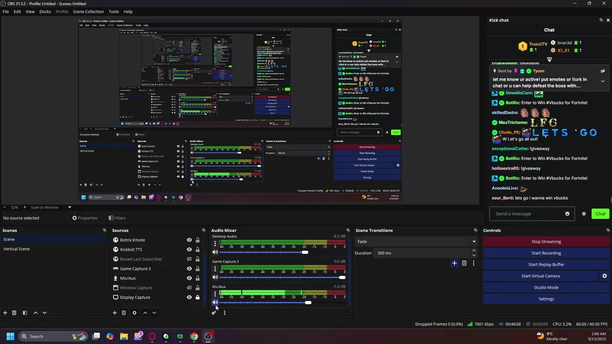612x344 pixels.
Task: Increase transition duration with up arrow
Action: [474, 250]
